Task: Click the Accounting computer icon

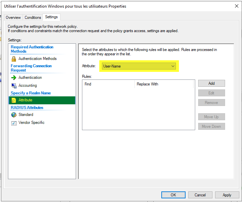Action: tap(14, 85)
